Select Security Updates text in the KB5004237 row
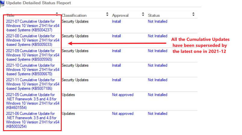242x135 pixels. coord(75,21)
